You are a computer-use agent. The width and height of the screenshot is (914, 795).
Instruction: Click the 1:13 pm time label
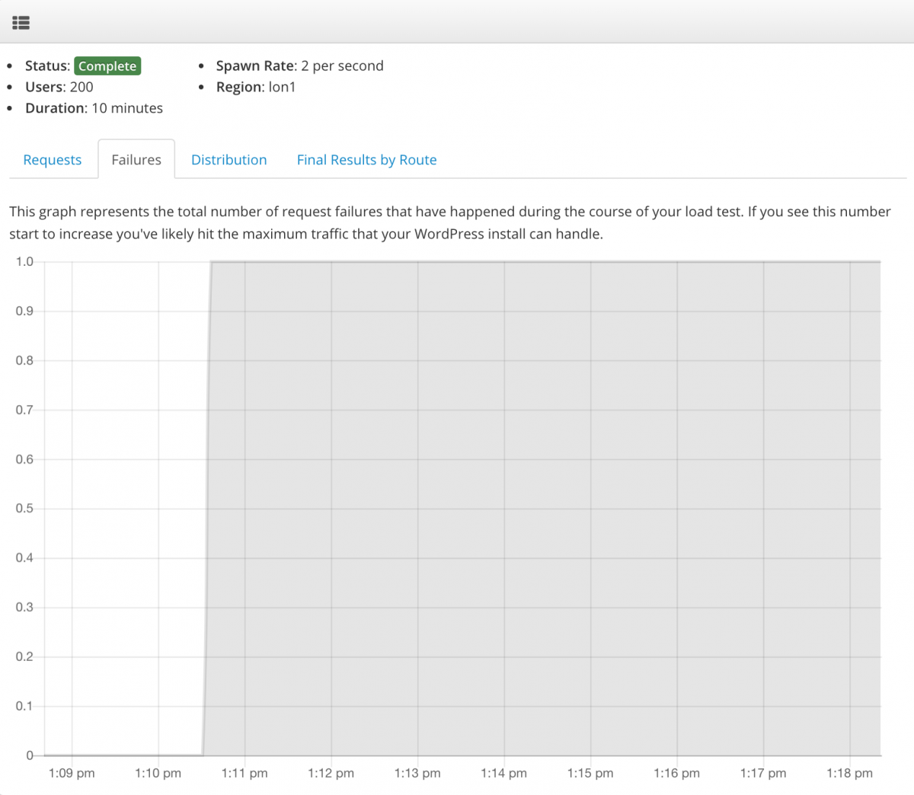pyautogui.click(x=417, y=773)
